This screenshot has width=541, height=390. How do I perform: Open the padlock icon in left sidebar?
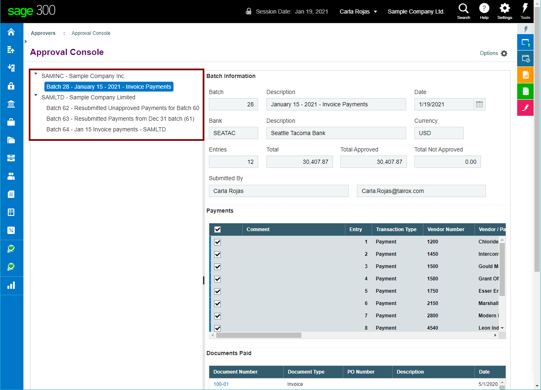pos(11,86)
